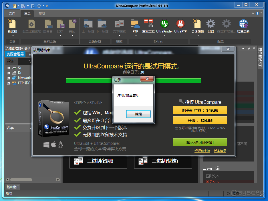Click the 二进制(智能) smart binary icon
Image resolution: width=268 pixels, height=201 pixels.
[78, 161]
